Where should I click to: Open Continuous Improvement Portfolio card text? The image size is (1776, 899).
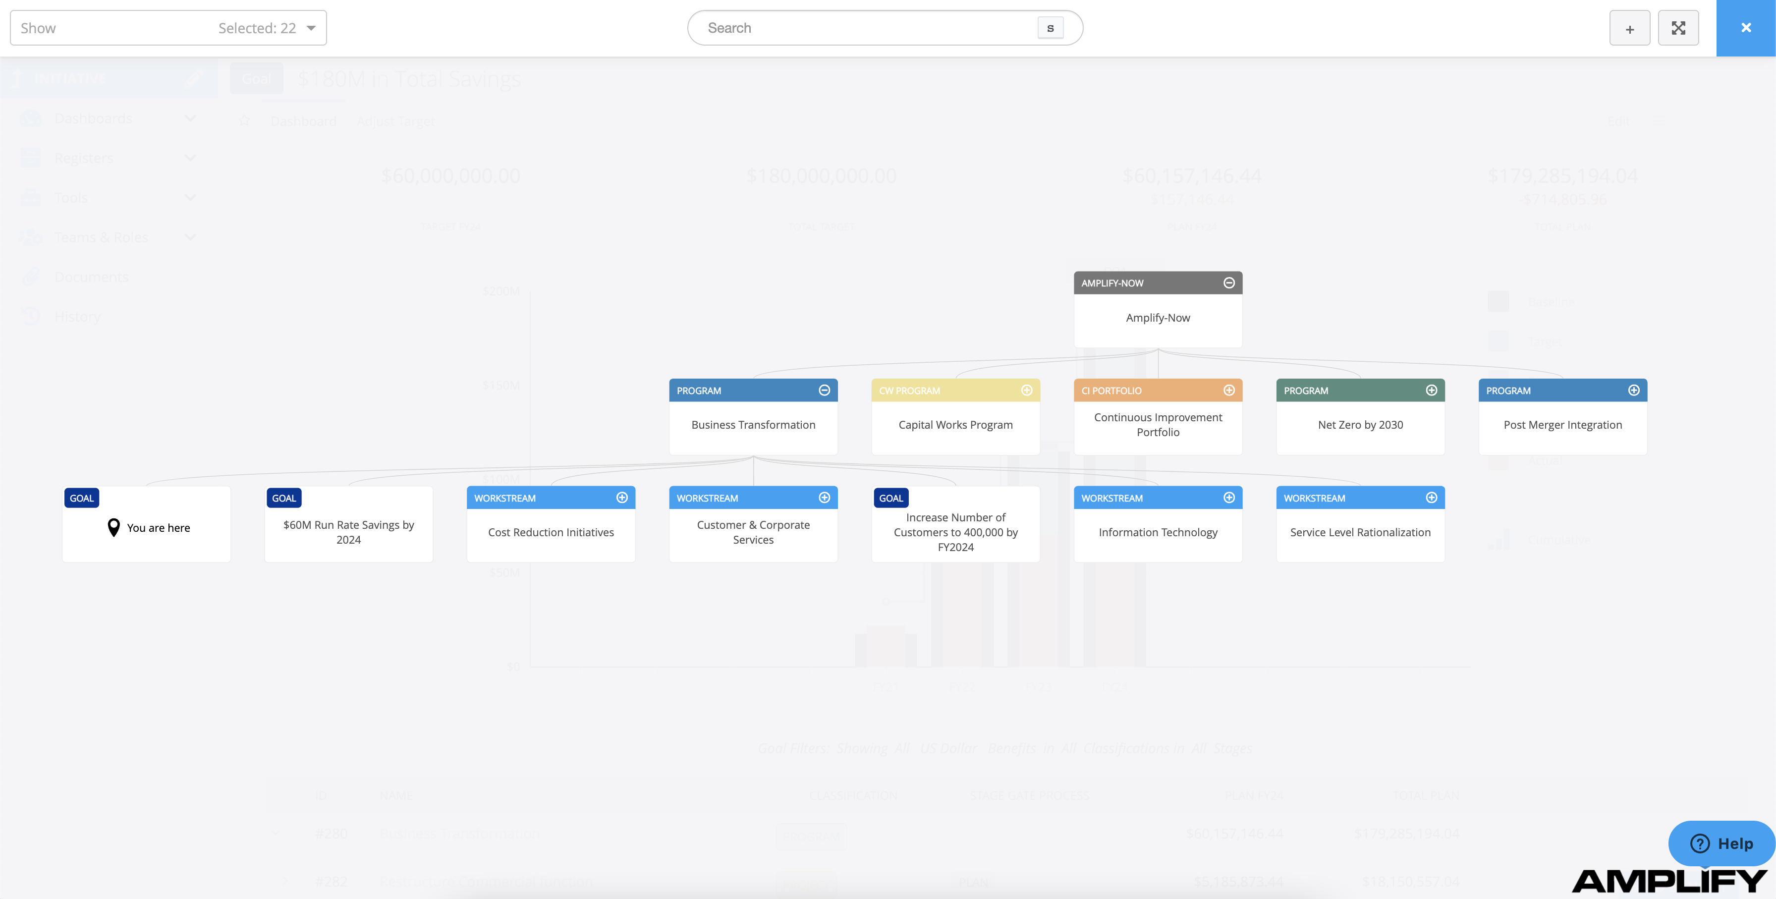(x=1158, y=425)
